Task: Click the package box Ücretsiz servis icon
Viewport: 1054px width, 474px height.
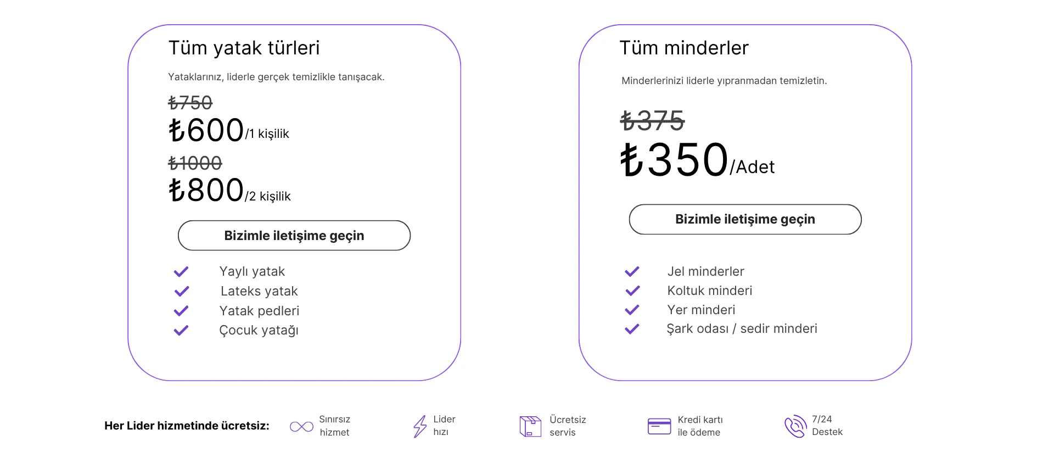Action: point(530,426)
